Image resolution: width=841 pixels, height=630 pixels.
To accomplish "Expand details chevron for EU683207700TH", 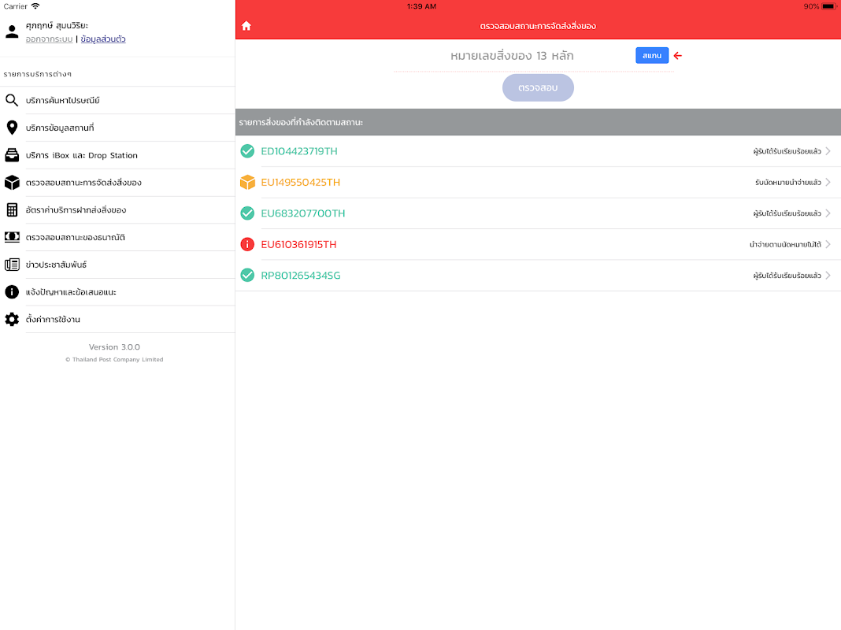I will pos(828,213).
